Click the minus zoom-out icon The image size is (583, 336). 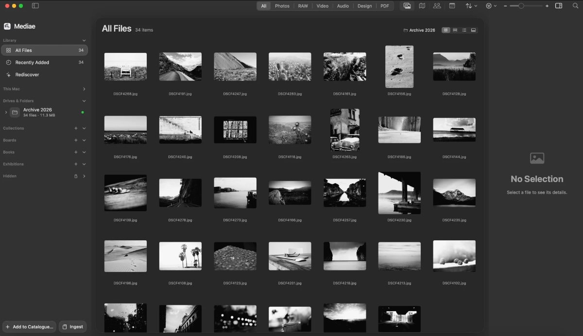click(505, 6)
